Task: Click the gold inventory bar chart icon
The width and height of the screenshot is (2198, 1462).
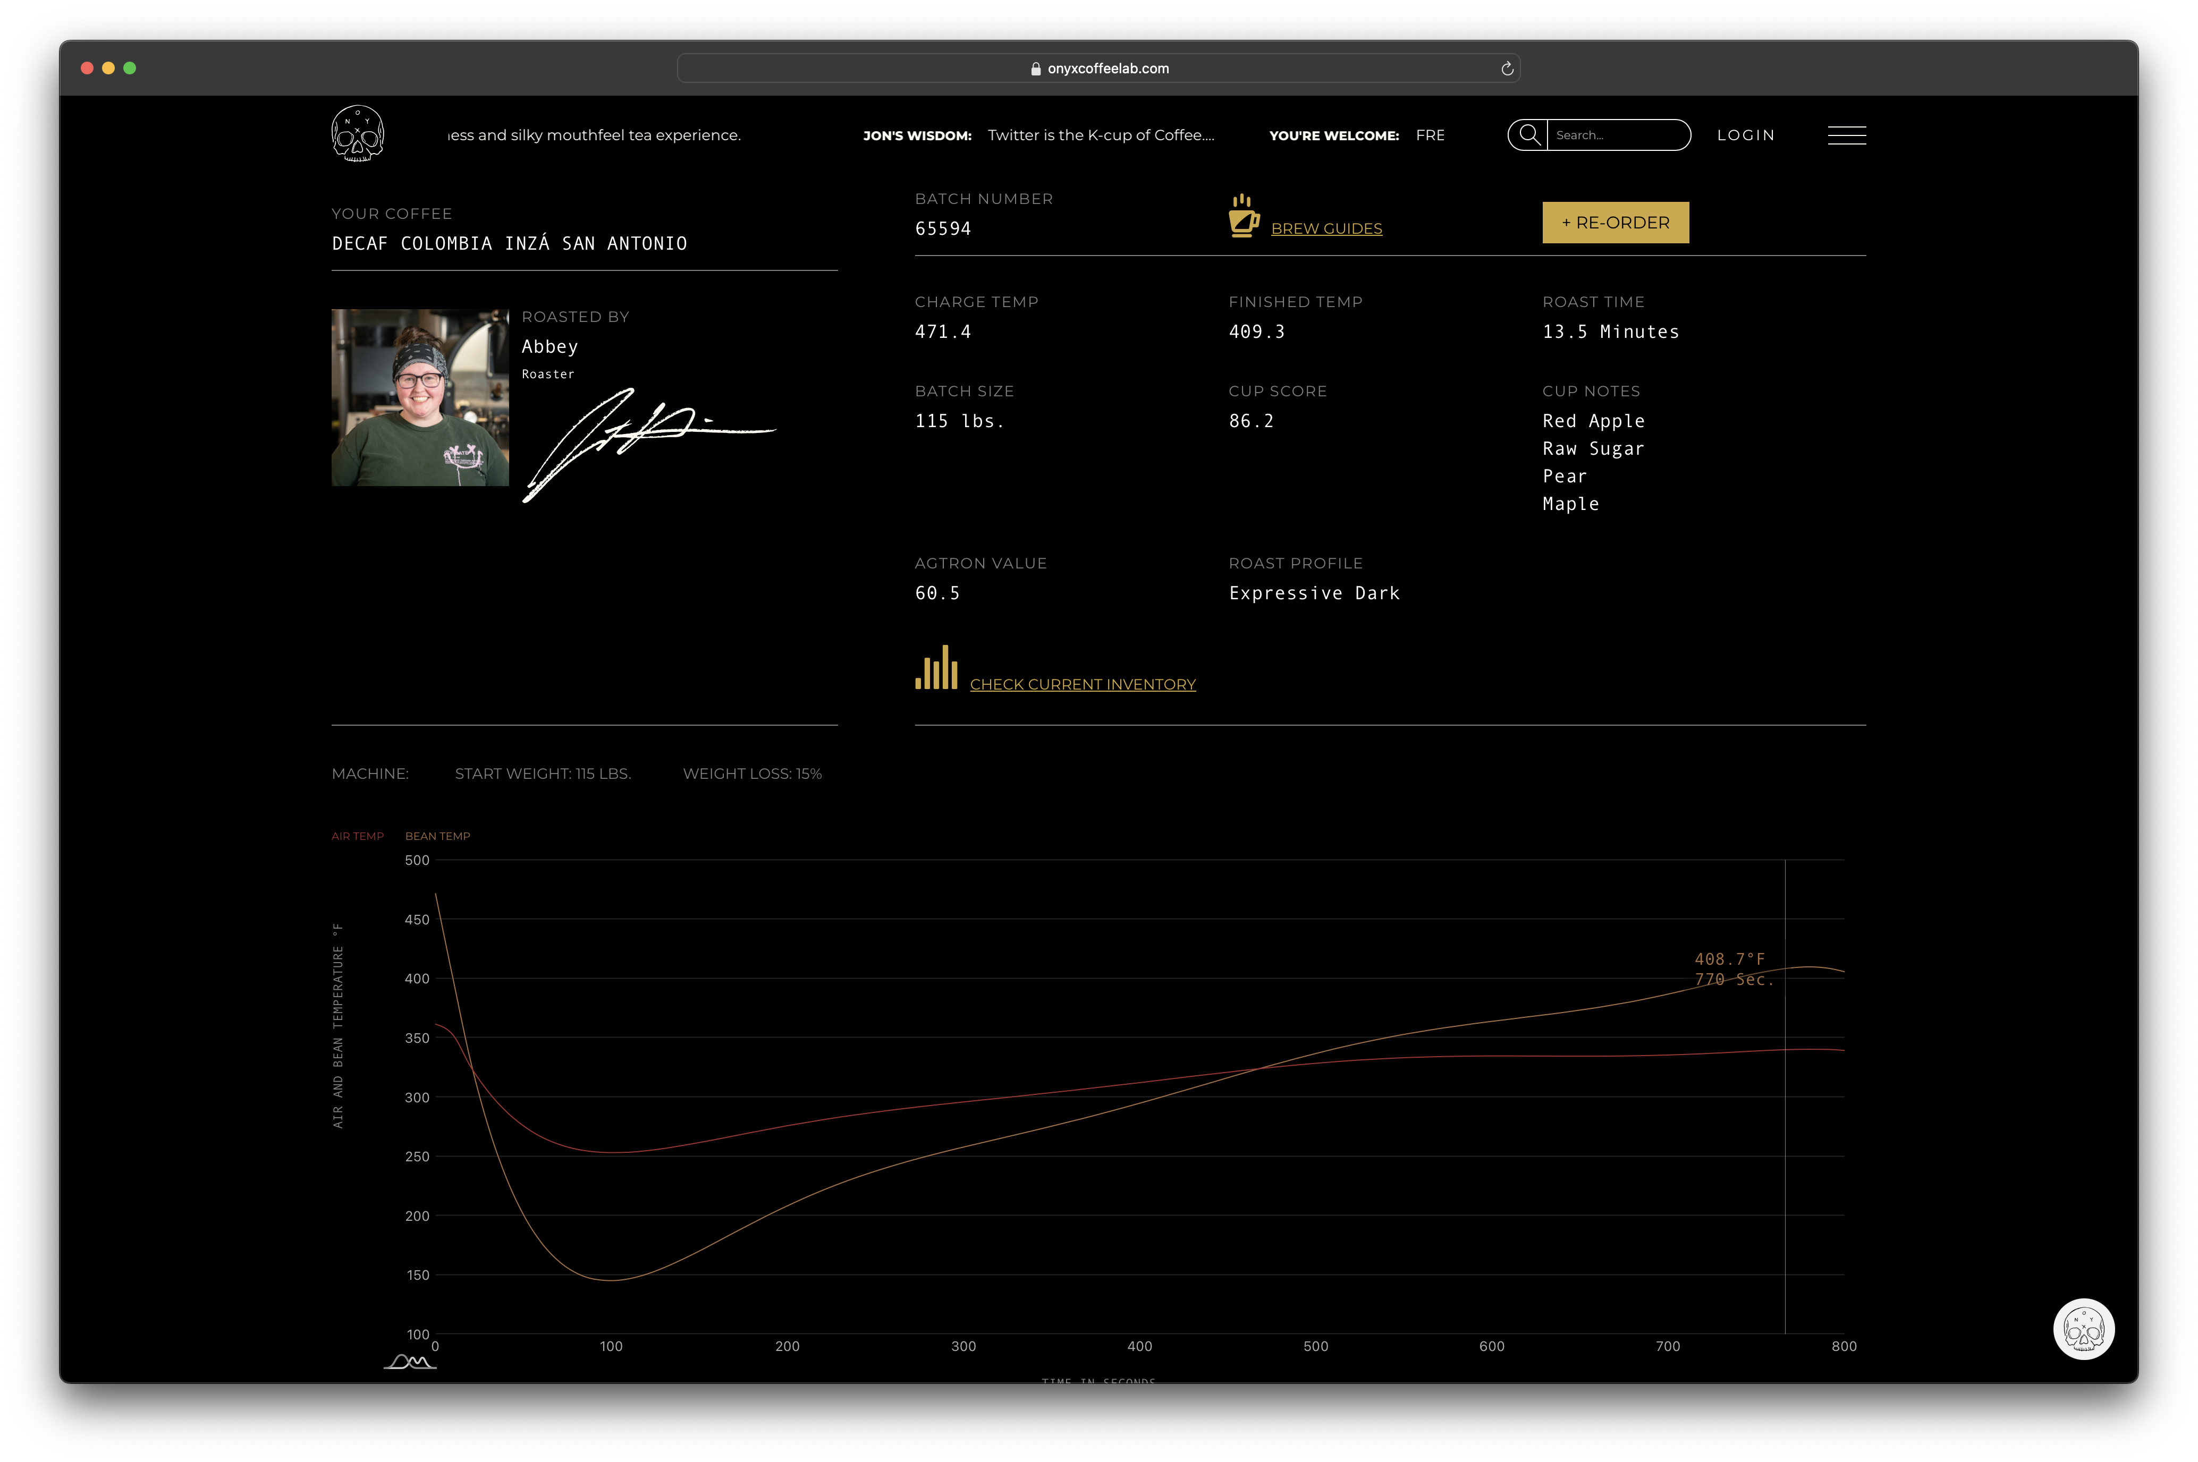Action: coord(936,668)
